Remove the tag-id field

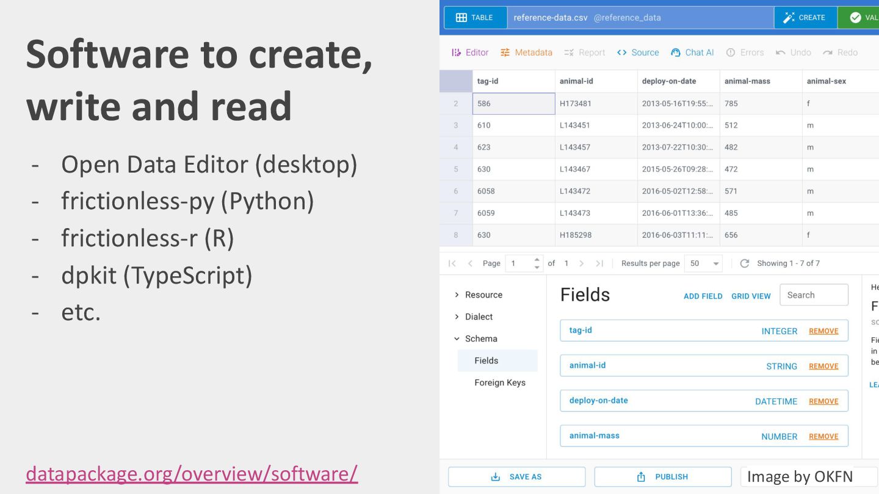(x=823, y=331)
